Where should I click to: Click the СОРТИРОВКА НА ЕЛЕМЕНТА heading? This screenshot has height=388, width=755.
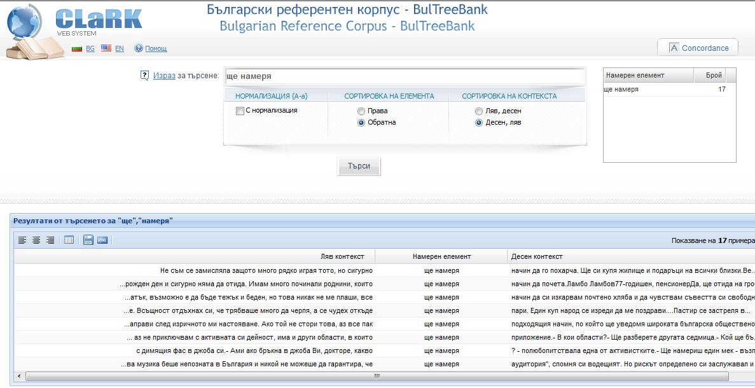[389, 96]
